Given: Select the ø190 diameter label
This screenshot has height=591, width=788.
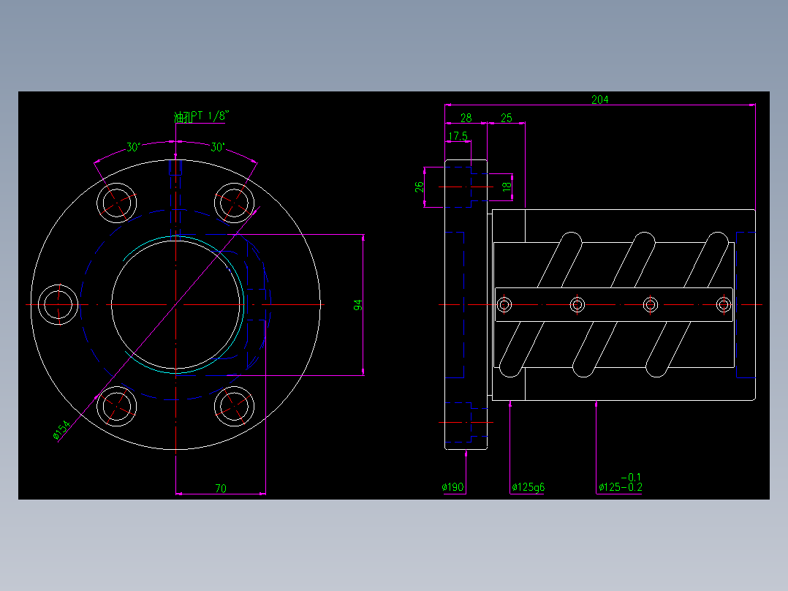Looking at the screenshot, I should click(x=452, y=487).
